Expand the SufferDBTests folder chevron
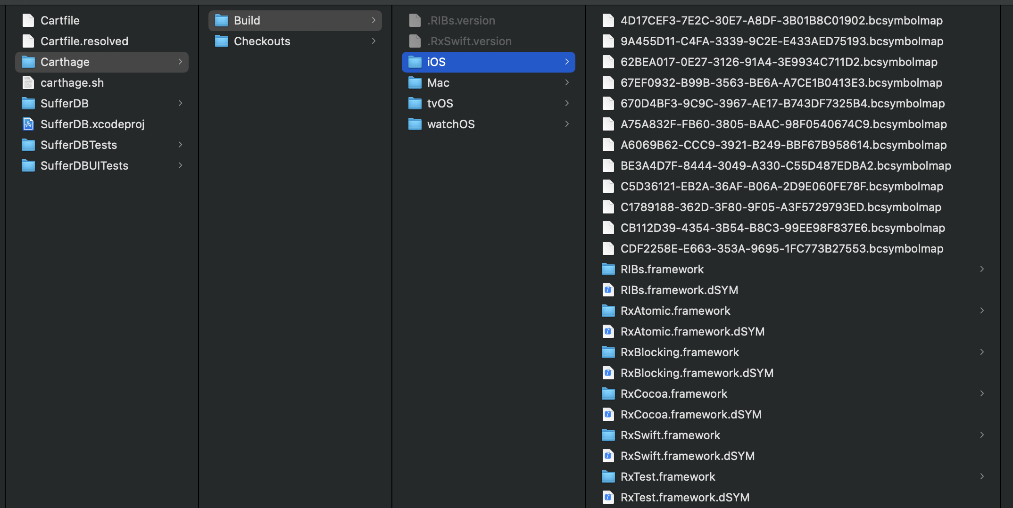This screenshot has width=1013, height=508. pyautogui.click(x=180, y=145)
